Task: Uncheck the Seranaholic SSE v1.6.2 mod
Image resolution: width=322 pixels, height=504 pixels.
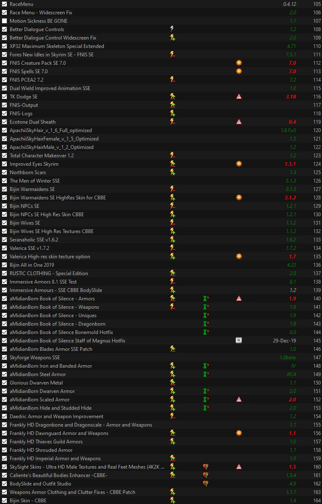Action: click(4, 239)
